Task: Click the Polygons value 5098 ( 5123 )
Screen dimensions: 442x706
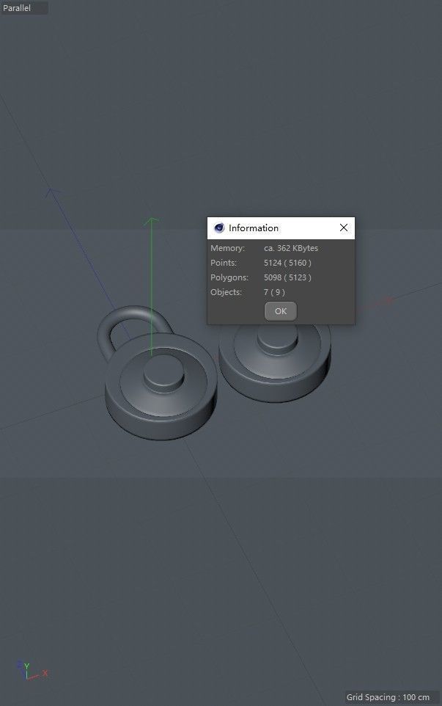Action: [288, 277]
